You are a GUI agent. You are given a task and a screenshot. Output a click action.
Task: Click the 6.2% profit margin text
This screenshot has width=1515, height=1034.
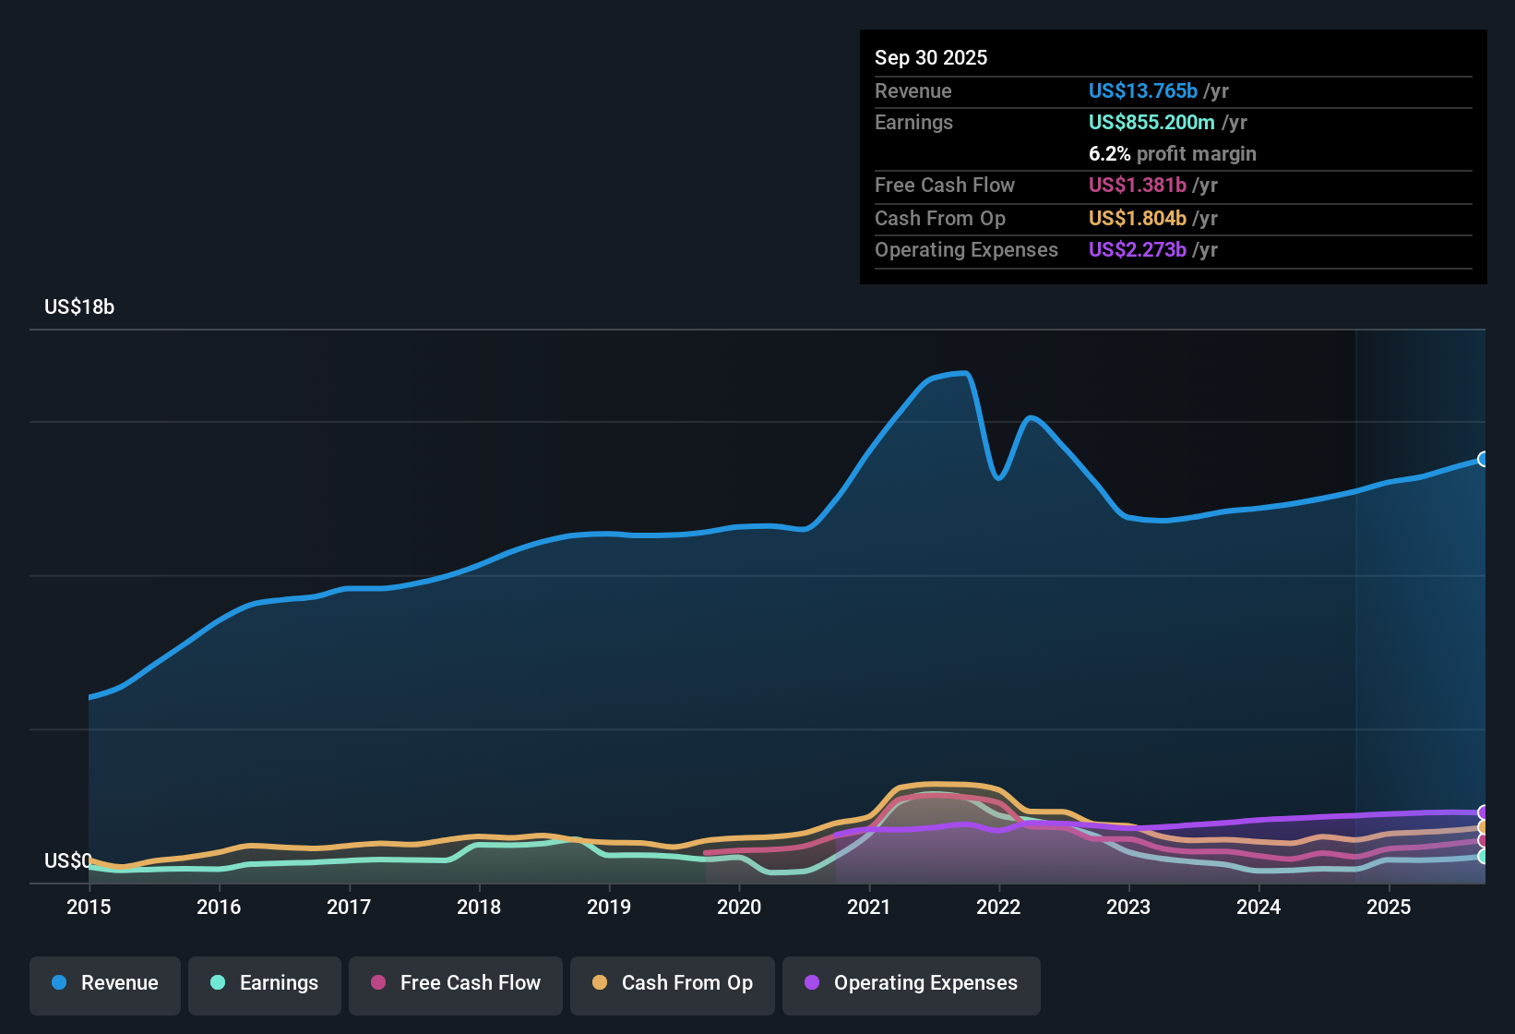click(1172, 154)
